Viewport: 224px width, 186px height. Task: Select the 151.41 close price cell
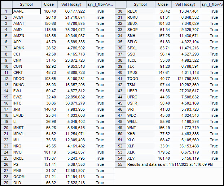(49, 164)
